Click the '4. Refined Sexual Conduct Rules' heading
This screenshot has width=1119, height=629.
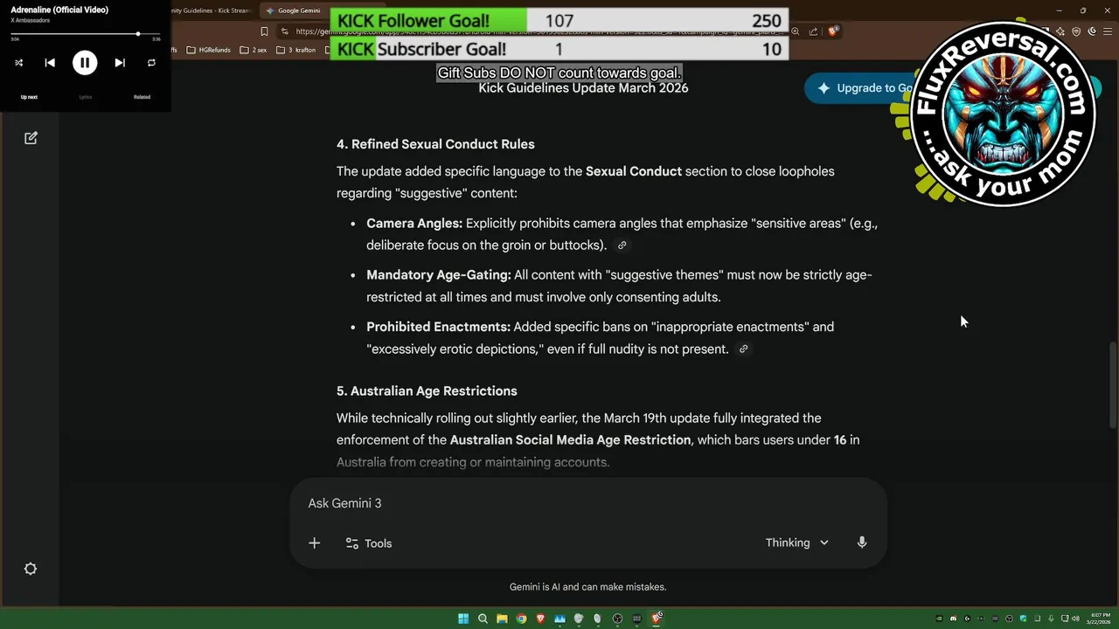(435, 144)
